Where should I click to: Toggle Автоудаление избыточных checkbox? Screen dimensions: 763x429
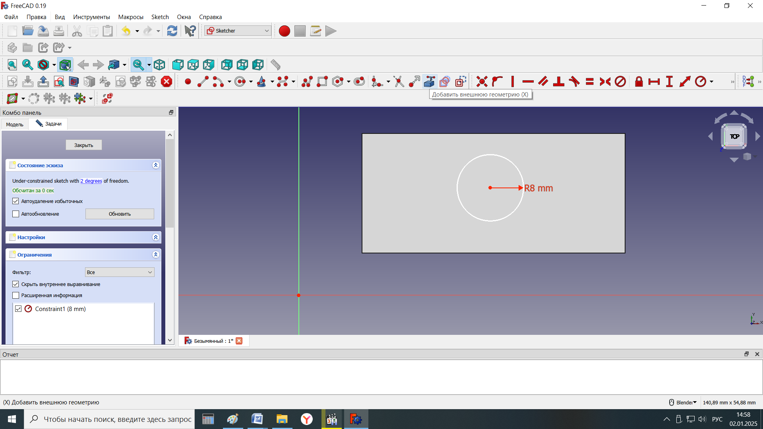point(15,201)
